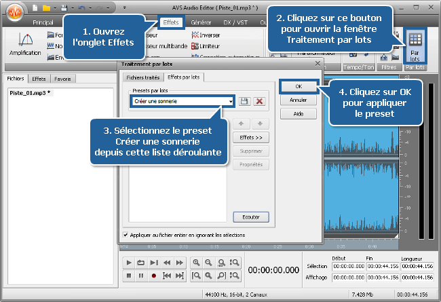Click the timeline ruler under the waveform
The width and height of the screenshot is (441, 302).
258,247
